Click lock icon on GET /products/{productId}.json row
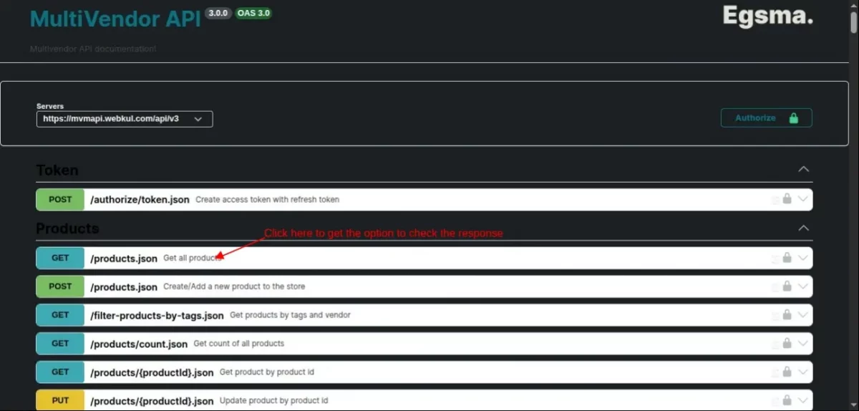 pos(787,372)
